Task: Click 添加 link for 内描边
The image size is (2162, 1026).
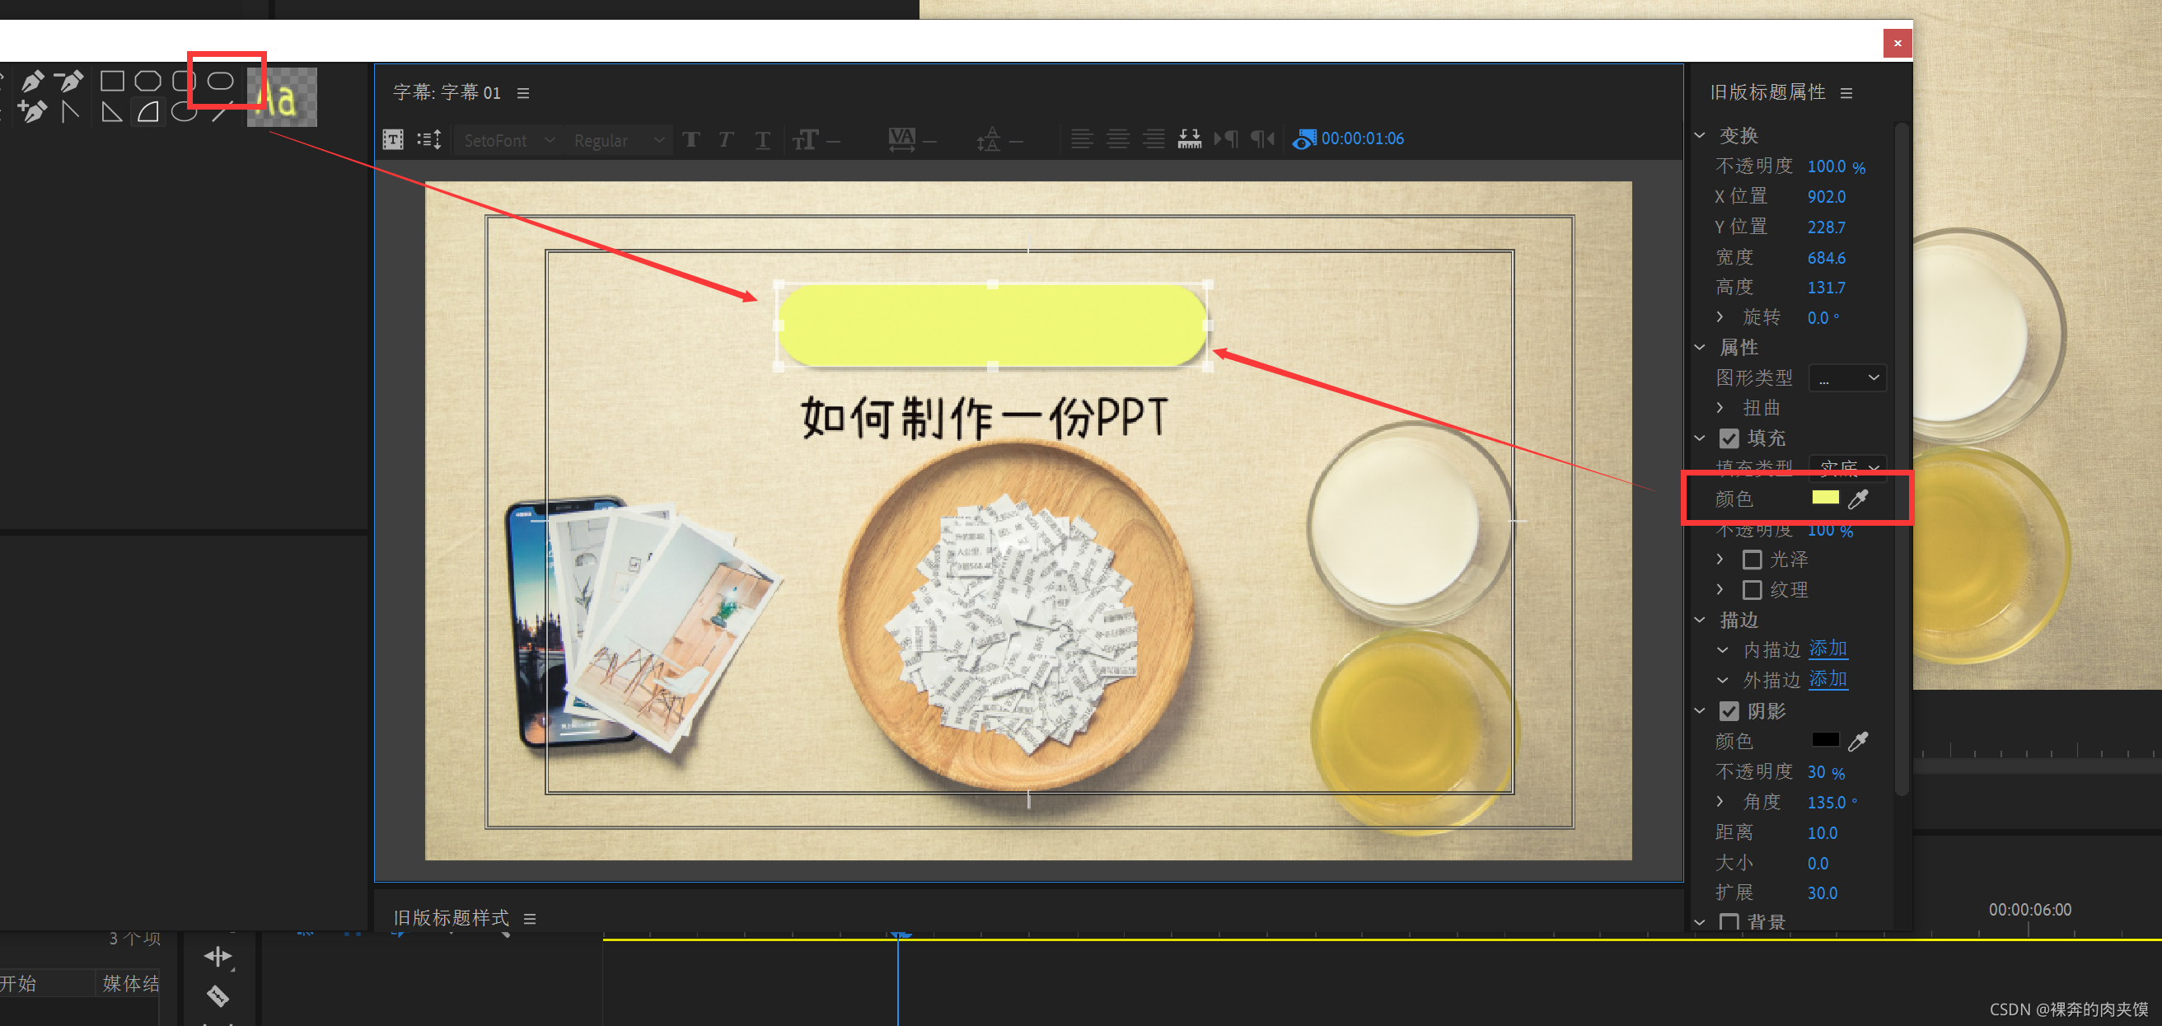Action: (1828, 649)
